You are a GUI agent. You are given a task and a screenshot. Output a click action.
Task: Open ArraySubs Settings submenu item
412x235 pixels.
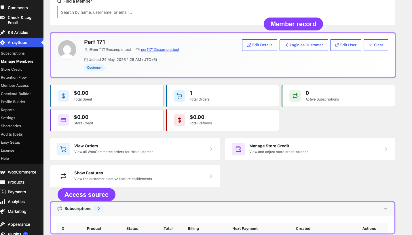8,118
